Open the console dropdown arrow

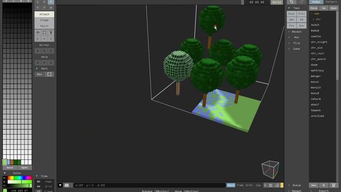pos(60,185)
